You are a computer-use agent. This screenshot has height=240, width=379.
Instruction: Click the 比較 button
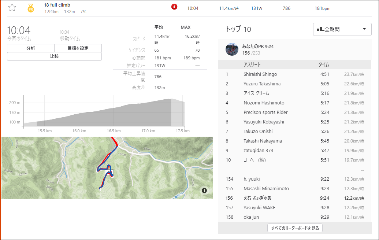click(x=55, y=56)
